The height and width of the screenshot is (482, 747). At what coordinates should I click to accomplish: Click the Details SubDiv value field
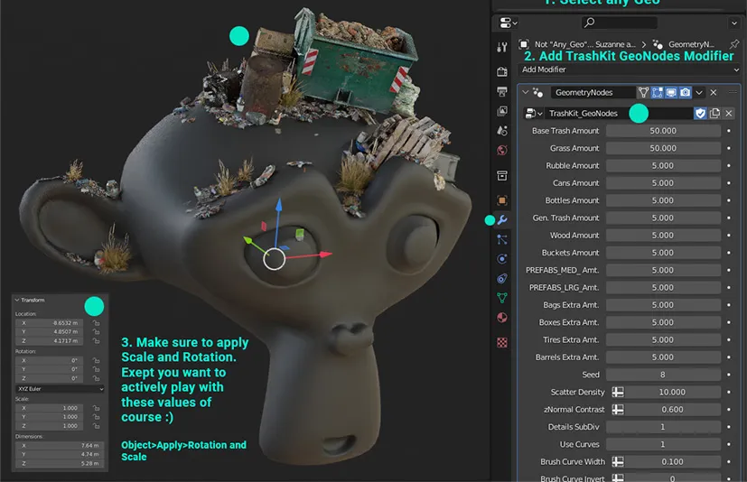tap(663, 427)
